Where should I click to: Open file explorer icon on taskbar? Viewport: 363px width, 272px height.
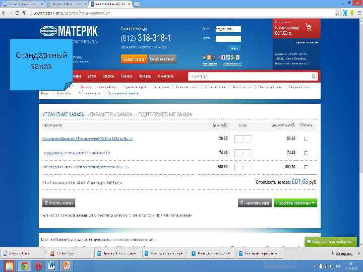(x=9, y=266)
